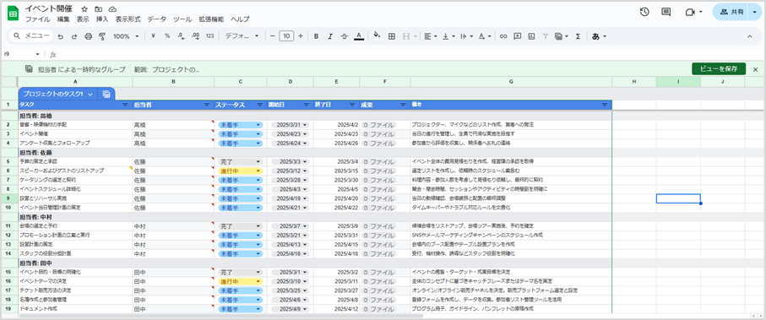Start a video call with camera icon
This screenshot has width=766, height=320.
(690, 12)
